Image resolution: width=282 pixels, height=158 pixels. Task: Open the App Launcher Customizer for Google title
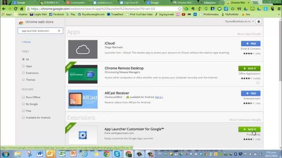tap(134, 129)
